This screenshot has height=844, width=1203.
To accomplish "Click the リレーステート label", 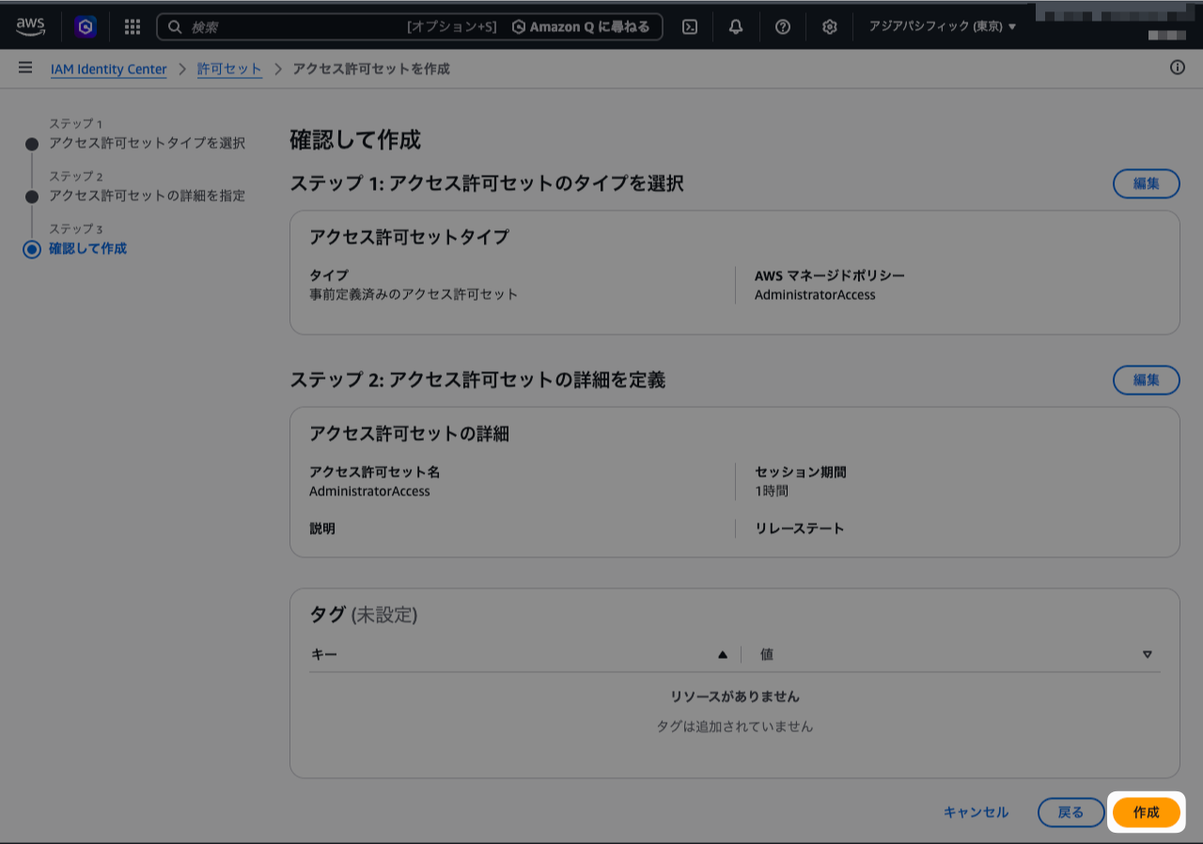I will pos(800,528).
